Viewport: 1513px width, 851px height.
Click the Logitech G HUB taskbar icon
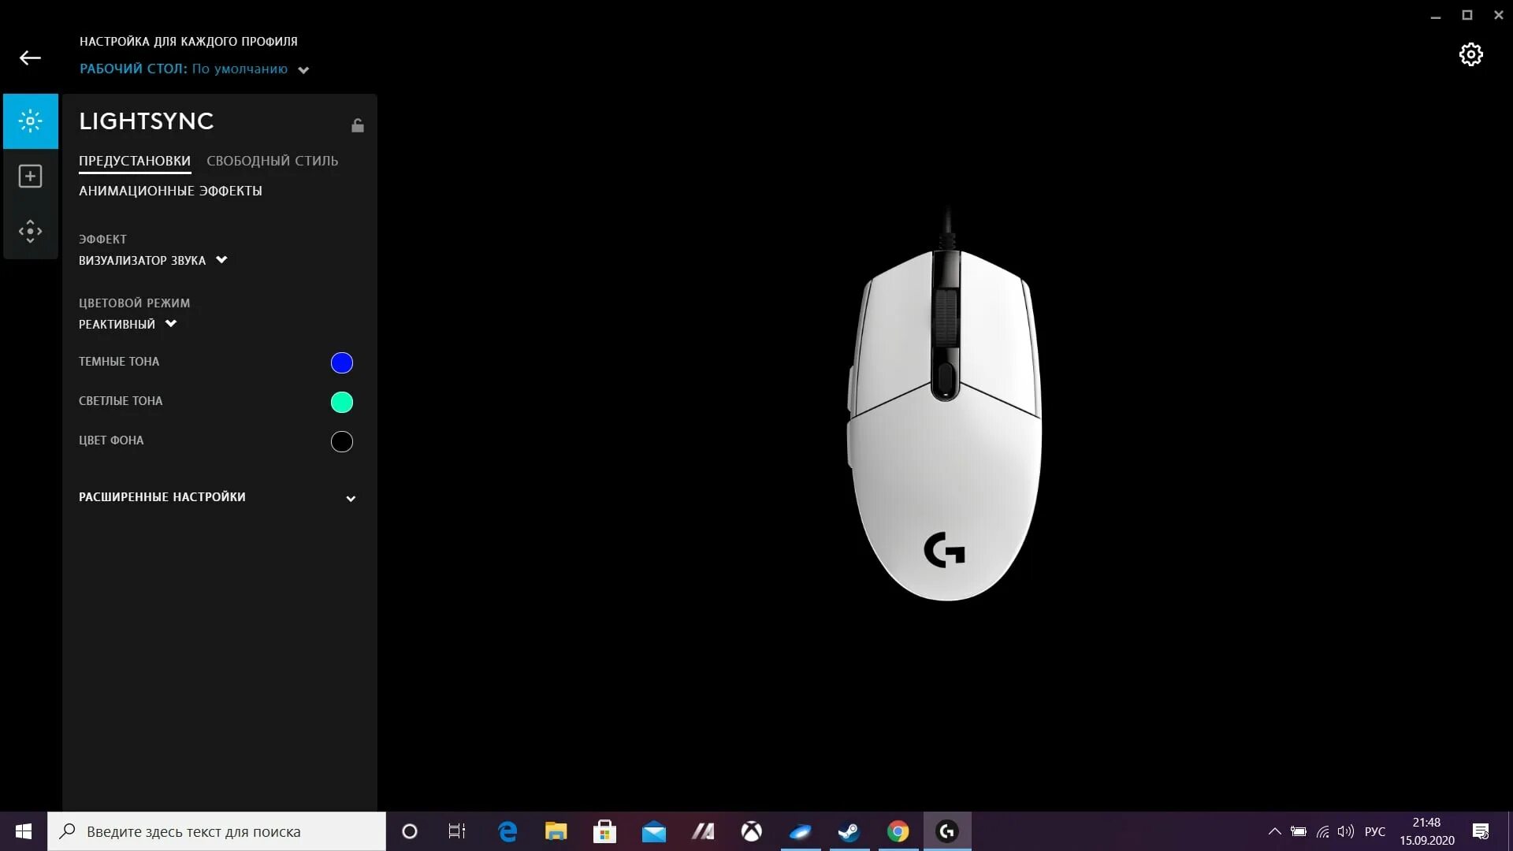click(x=946, y=831)
